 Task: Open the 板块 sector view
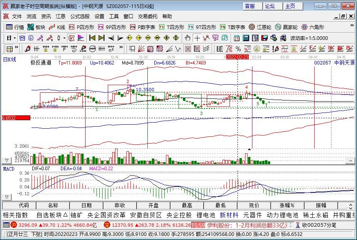(36, 27)
